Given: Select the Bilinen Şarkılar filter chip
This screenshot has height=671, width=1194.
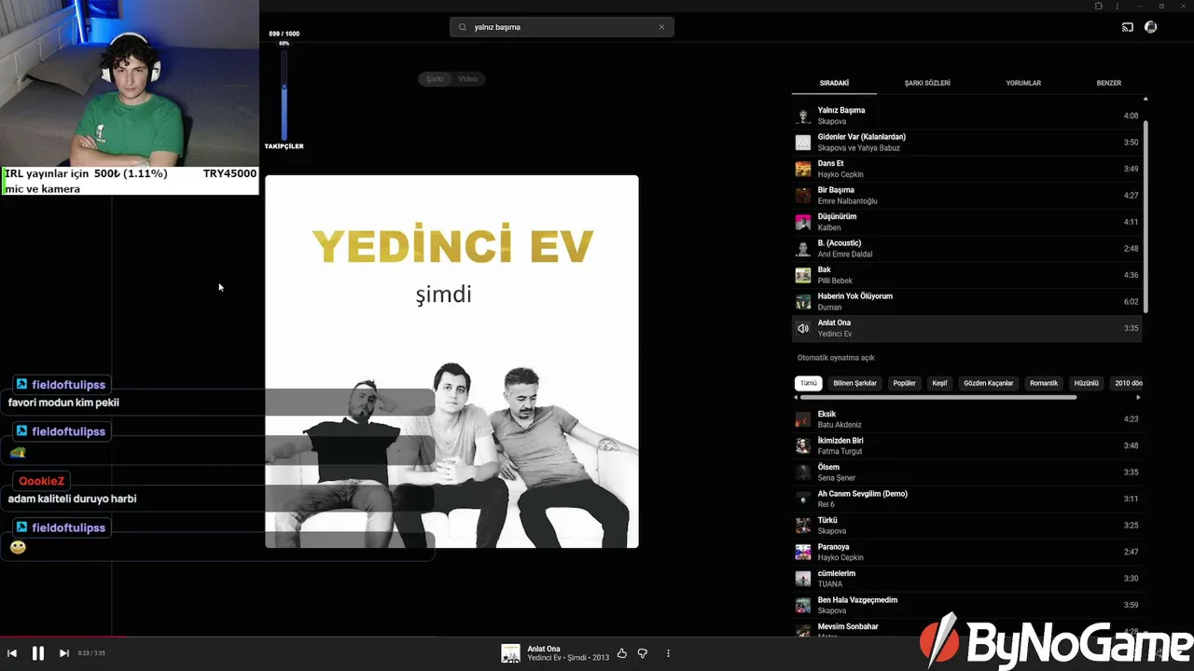Looking at the screenshot, I should (x=855, y=383).
